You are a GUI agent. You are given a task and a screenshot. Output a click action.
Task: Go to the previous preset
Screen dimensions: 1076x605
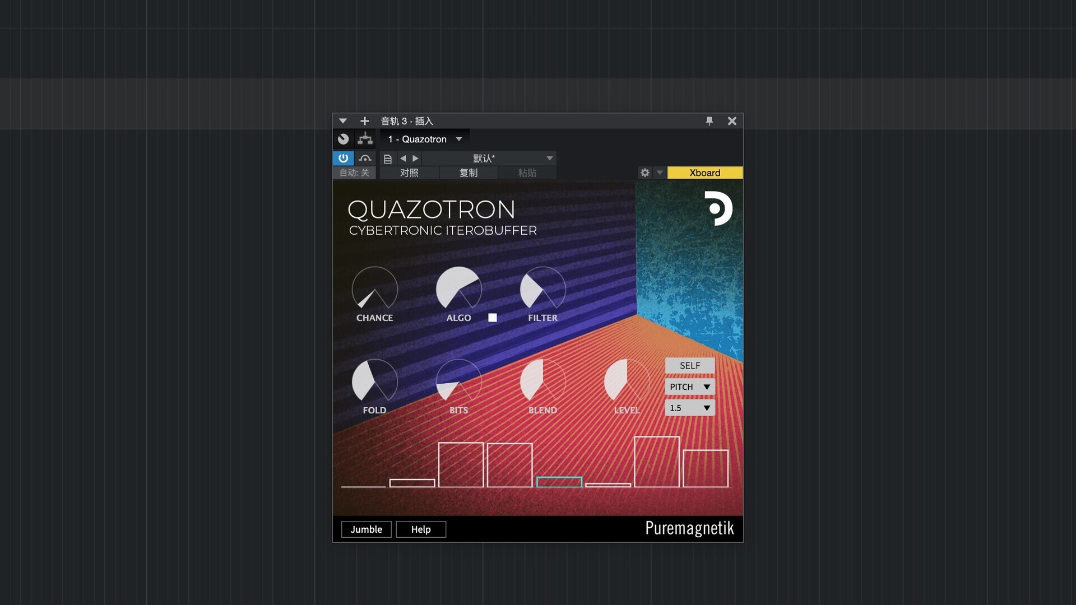click(x=403, y=159)
